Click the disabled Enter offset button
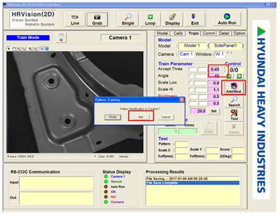The width and height of the screenshot is (280, 214). [x=209, y=128]
